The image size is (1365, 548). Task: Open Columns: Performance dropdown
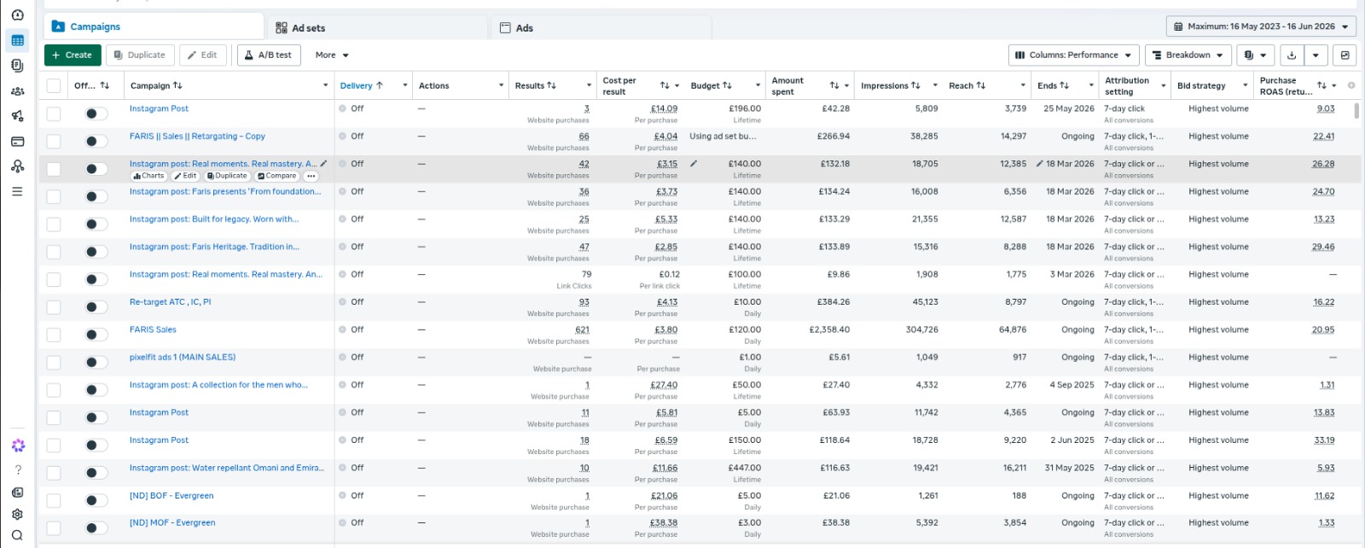pos(1073,55)
